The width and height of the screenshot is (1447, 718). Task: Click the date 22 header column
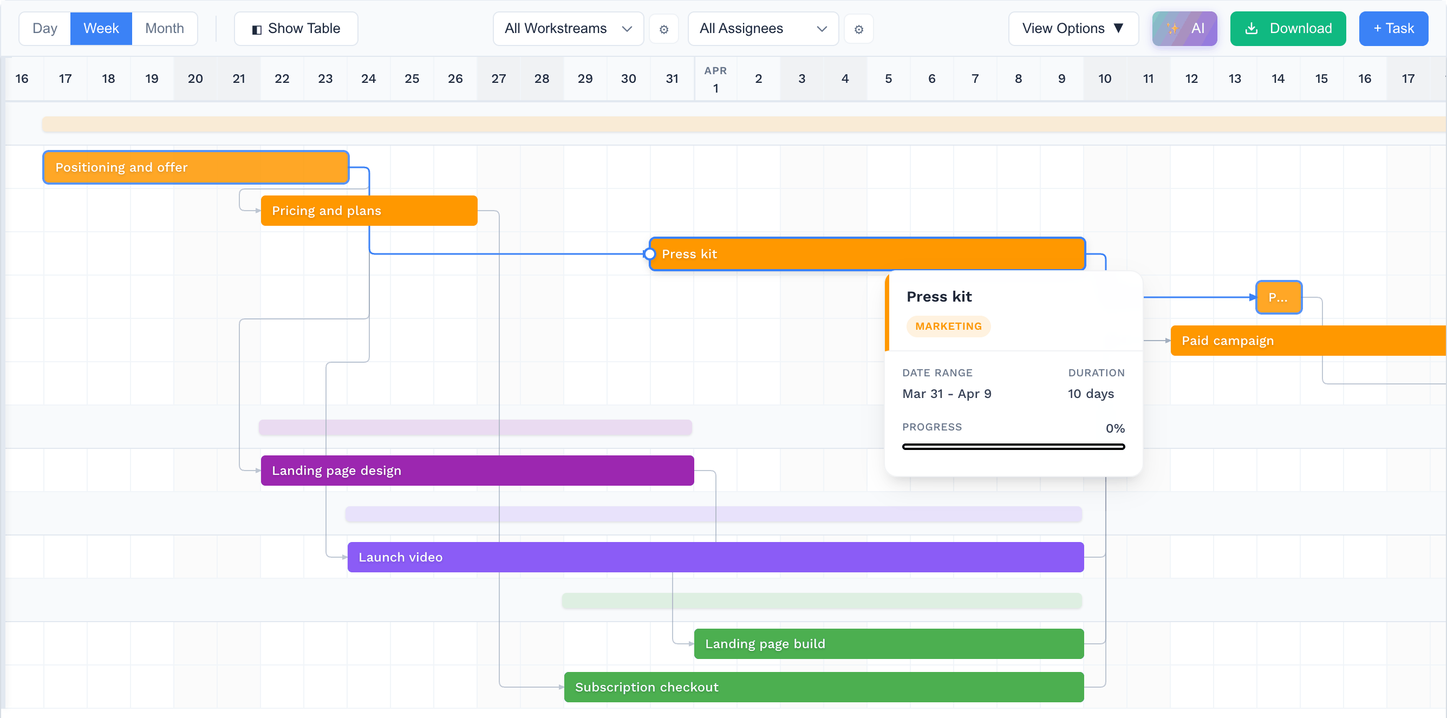point(282,79)
